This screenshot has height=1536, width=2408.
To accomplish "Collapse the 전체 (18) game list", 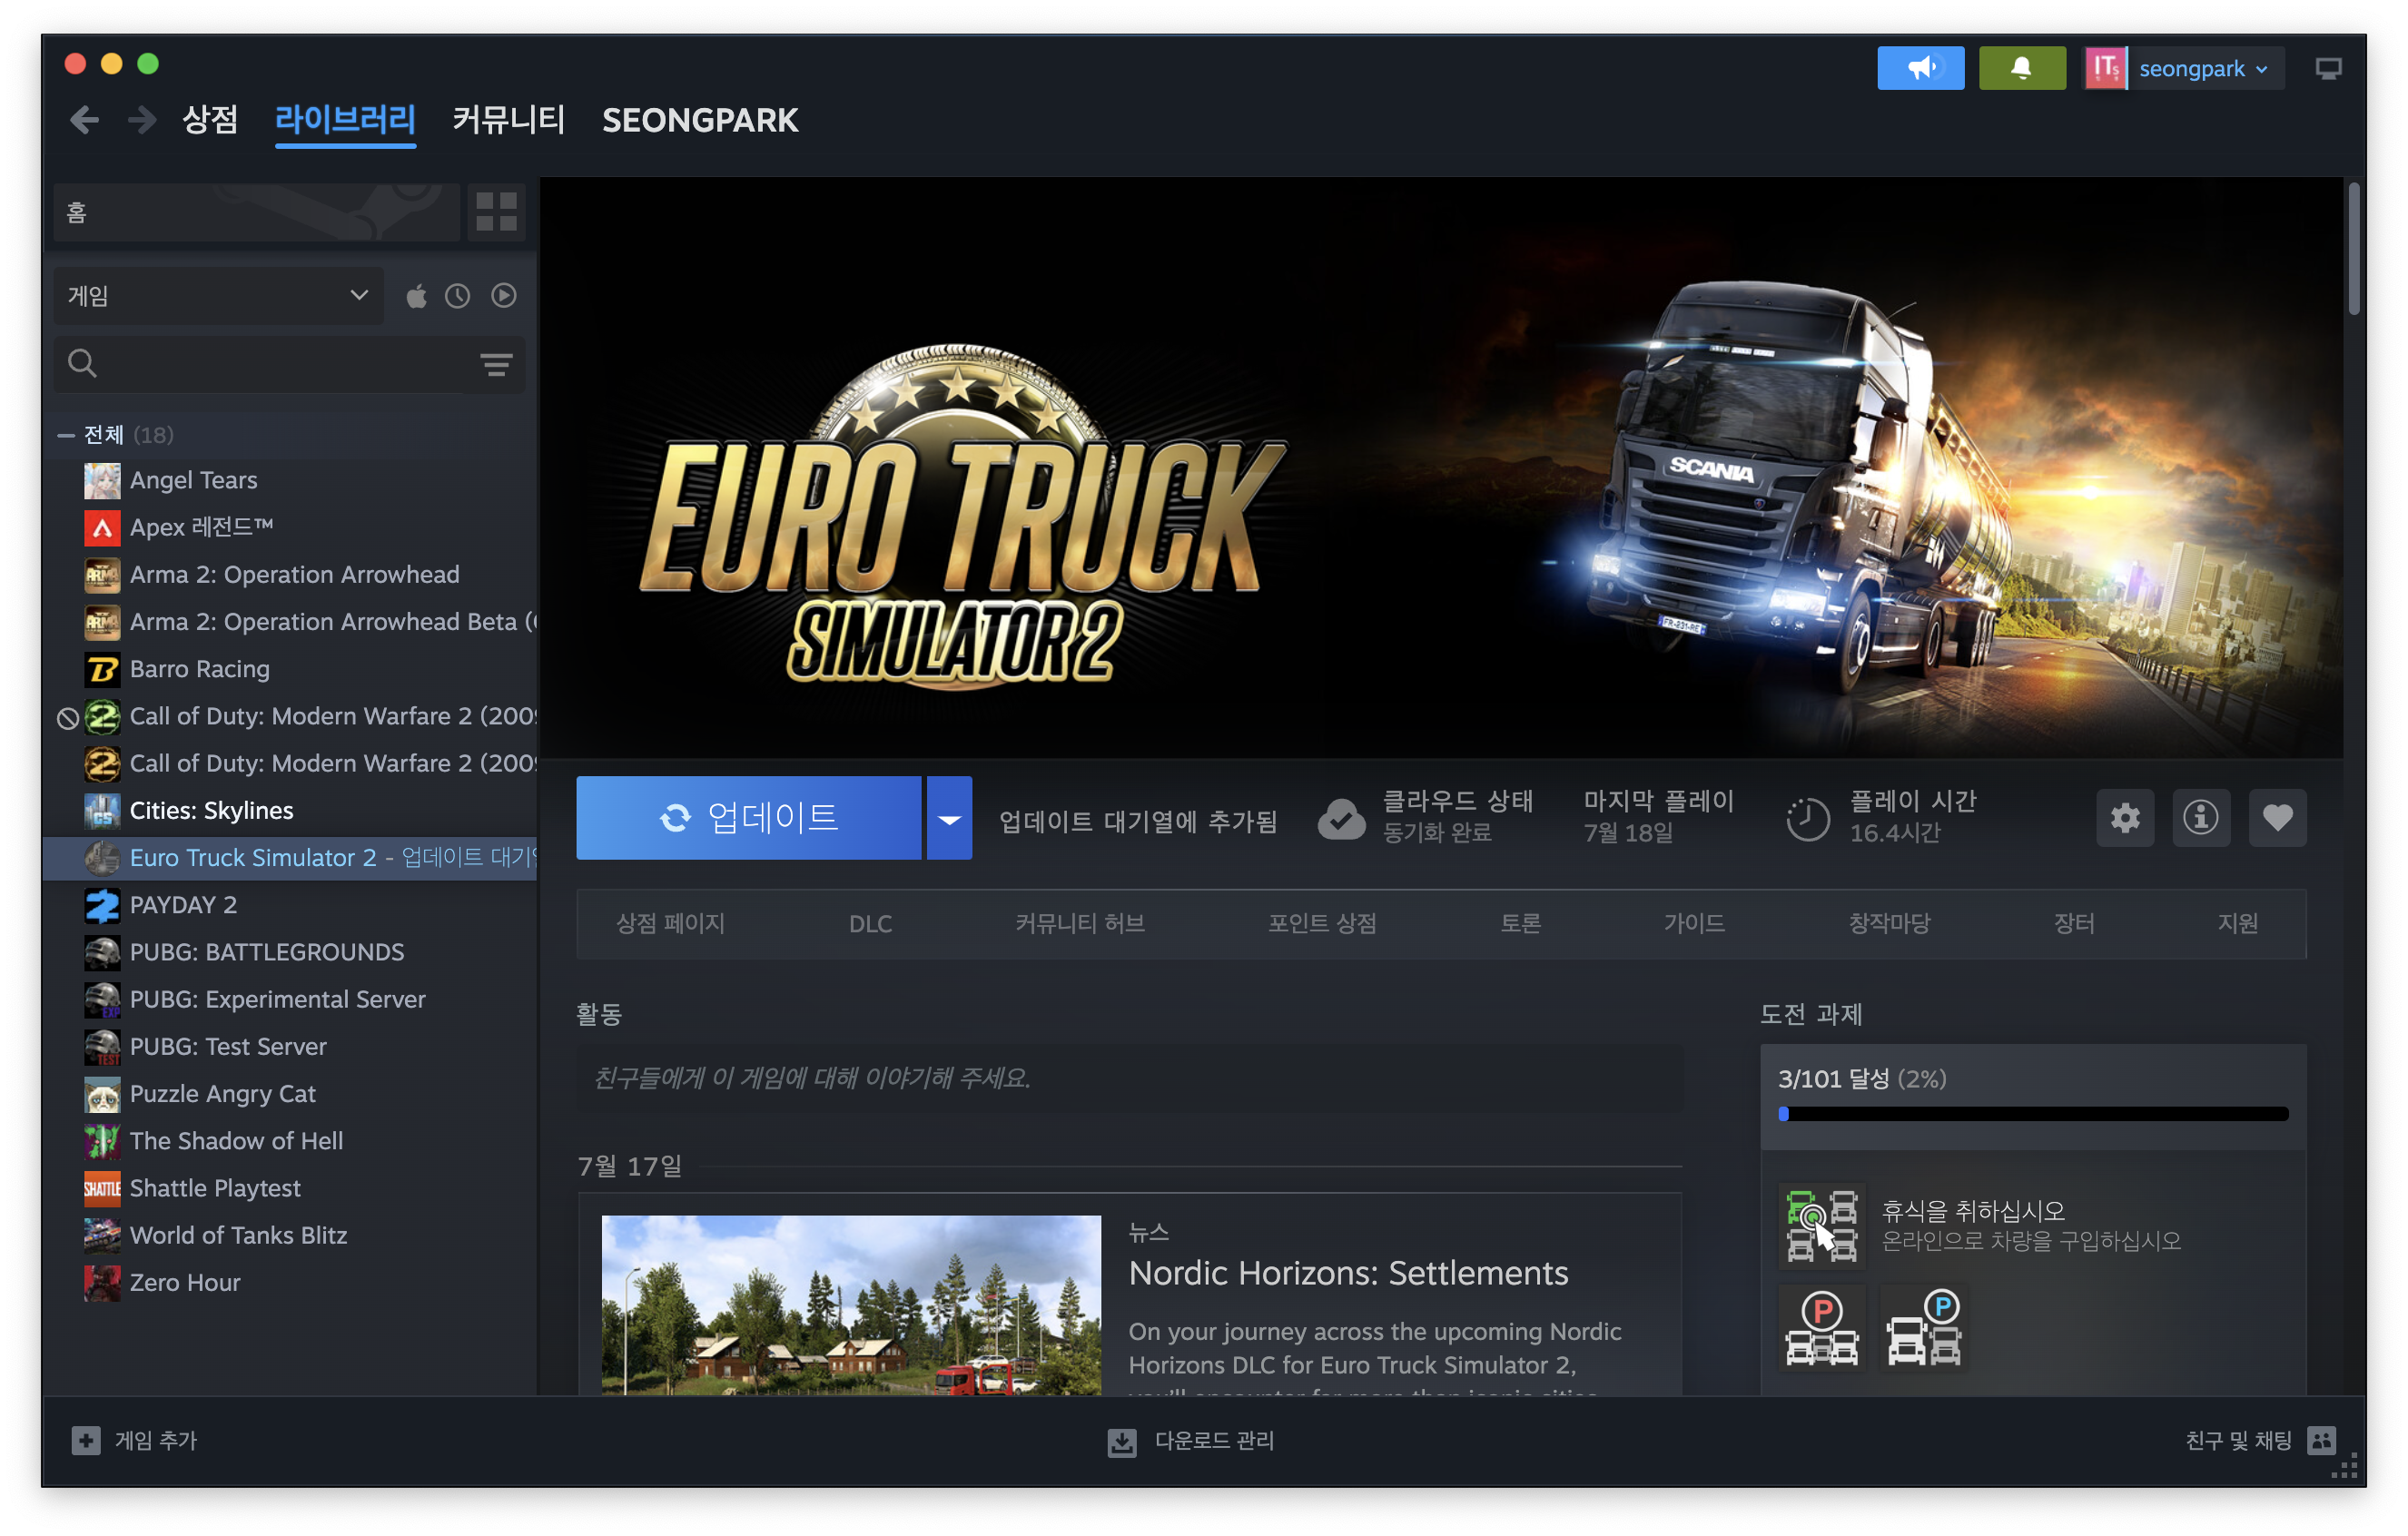I will pyautogui.click(x=66, y=435).
